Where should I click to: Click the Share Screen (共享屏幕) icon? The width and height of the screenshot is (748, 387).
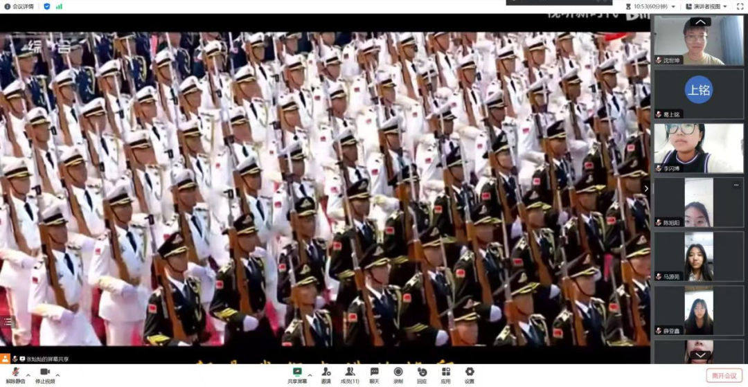coord(297,374)
